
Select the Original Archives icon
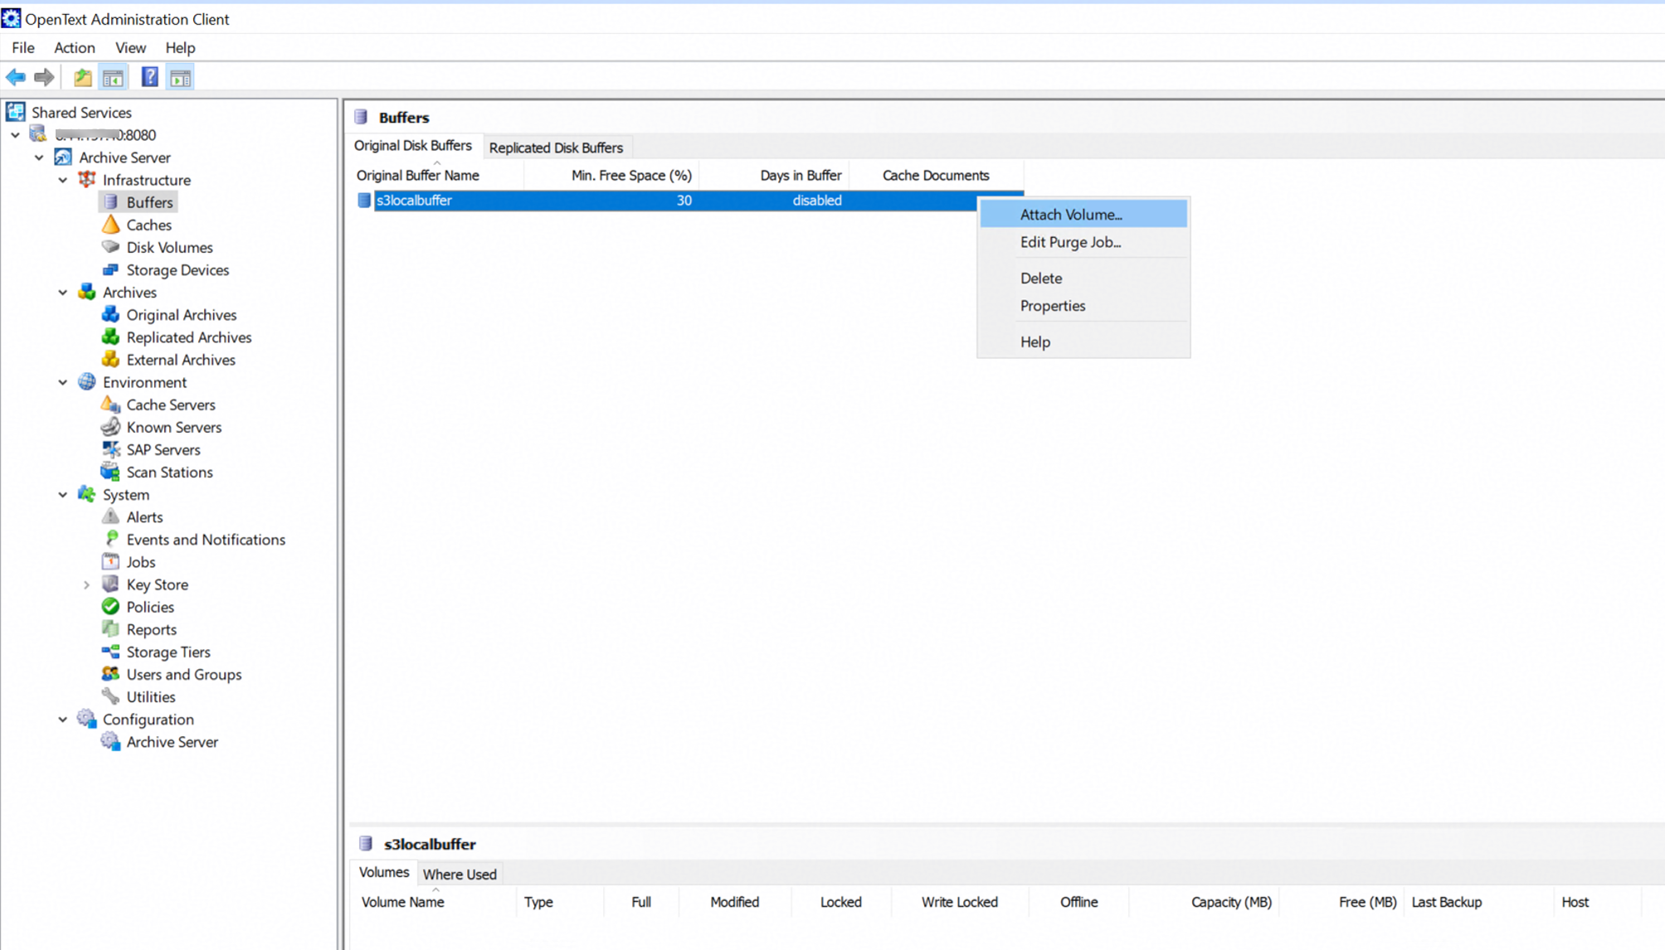(110, 315)
